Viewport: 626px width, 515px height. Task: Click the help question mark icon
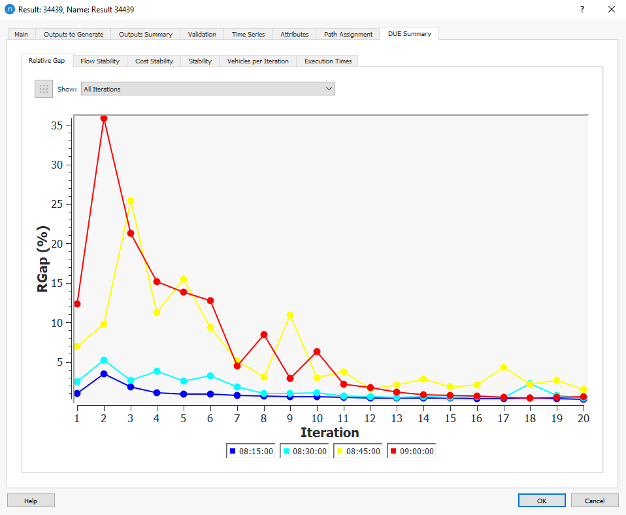(581, 10)
